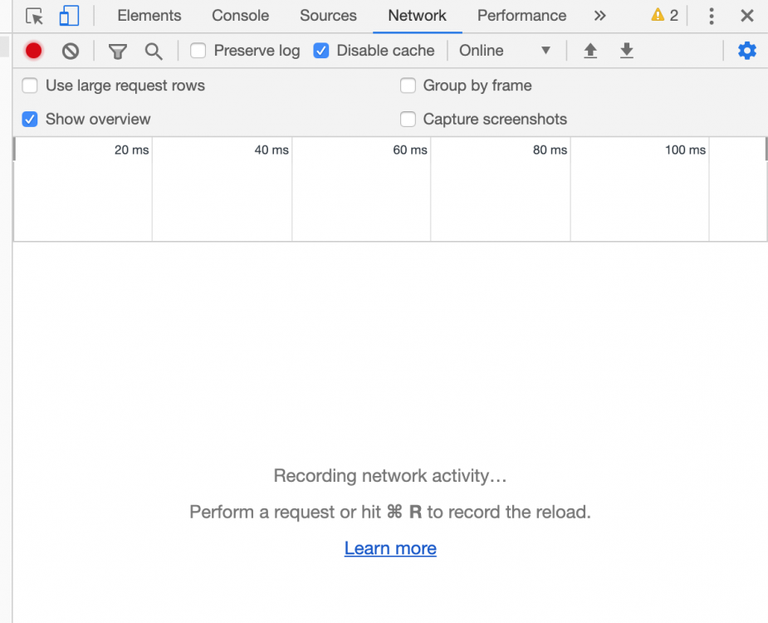The image size is (768, 623).
Task: Import a HAR file
Action: coord(590,51)
